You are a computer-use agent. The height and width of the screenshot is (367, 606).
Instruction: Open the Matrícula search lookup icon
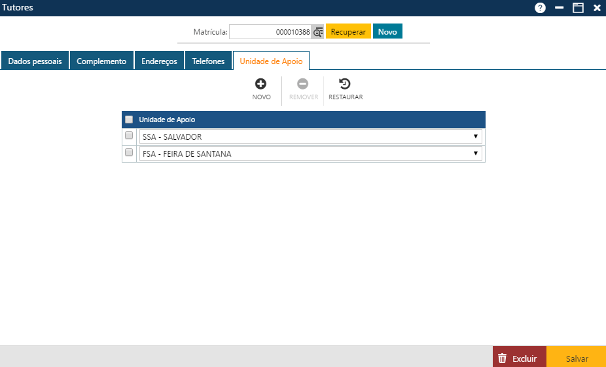[x=318, y=32]
